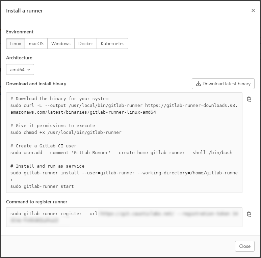The width and height of the screenshot is (261, 258).
Task: Click the sudo chmod +x command line
Action: tap(66, 133)
